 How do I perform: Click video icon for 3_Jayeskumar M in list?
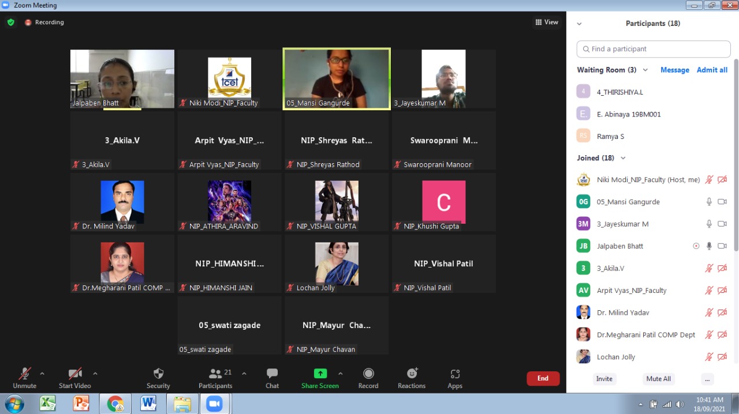coord(722,224)
